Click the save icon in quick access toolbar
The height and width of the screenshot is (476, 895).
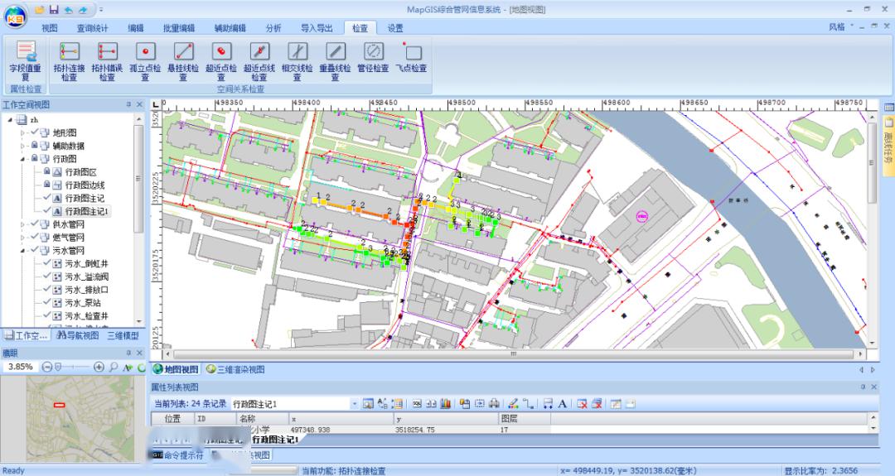pos(54,9)
